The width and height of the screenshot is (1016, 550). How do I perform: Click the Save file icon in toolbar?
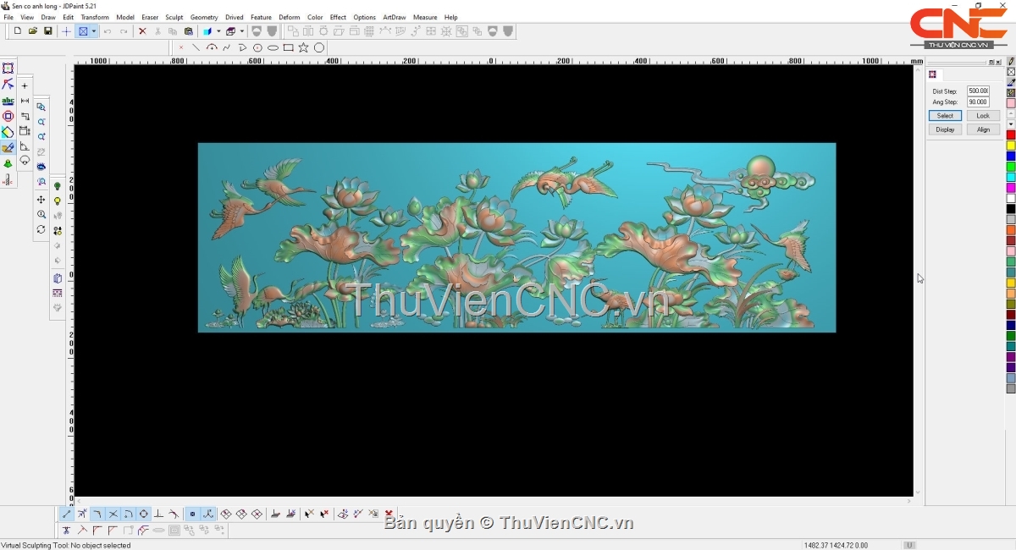tap(48, 31)
